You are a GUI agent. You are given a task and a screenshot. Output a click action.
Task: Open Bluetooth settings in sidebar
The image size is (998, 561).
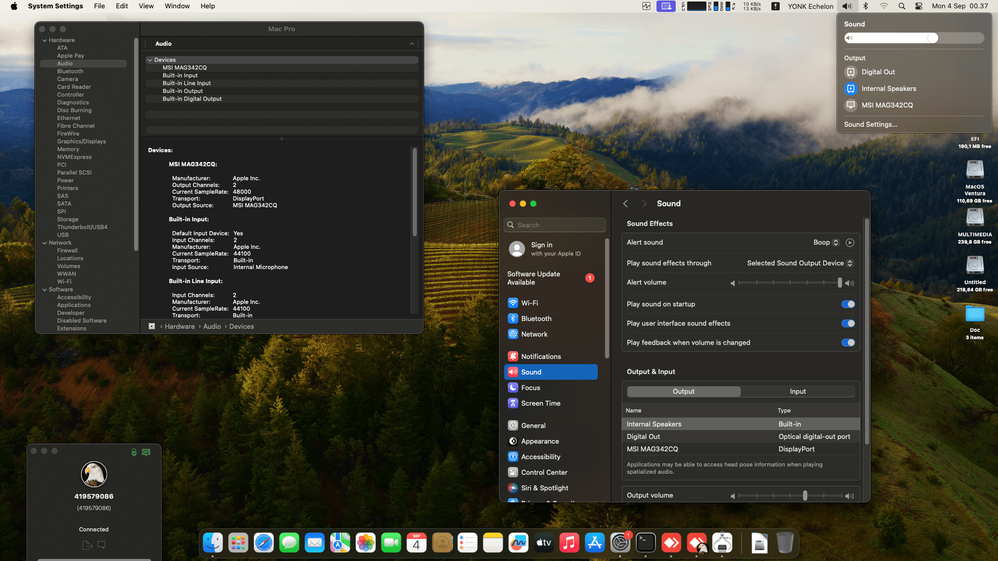pos(536,318)
